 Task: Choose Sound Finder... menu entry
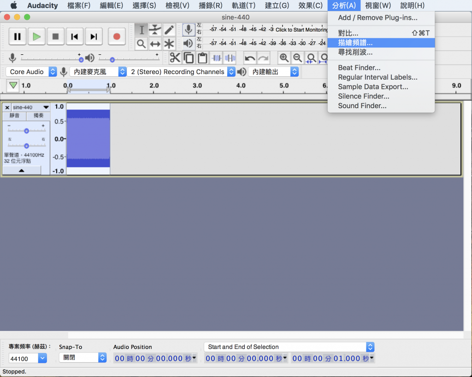point(381,106)
